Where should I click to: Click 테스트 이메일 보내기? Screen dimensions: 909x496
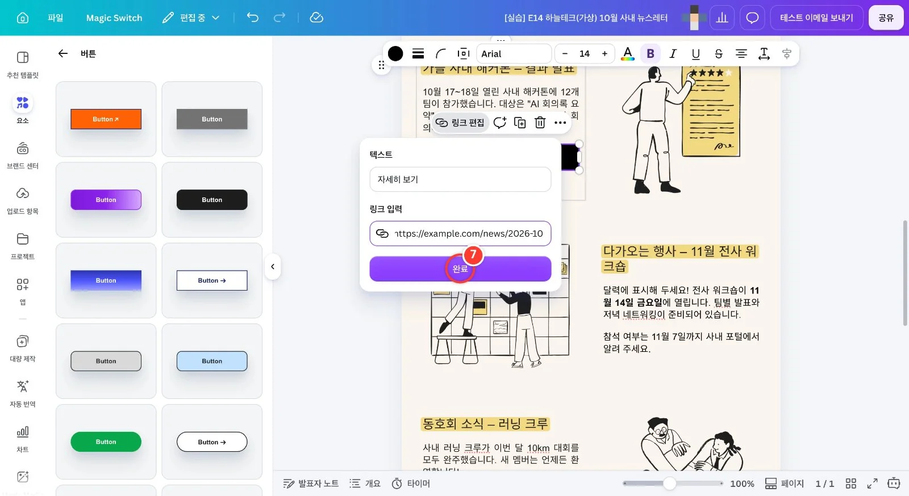pos(816,18)
